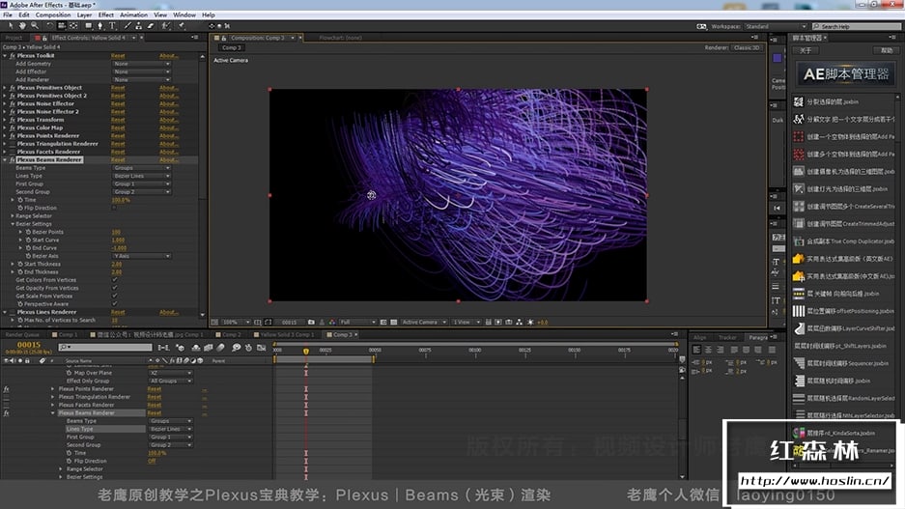Screen dimensions: 905x509
Task: Toggle the Bezier Points stopwatch
Action: pyautogui.click(x=28, y=232)
